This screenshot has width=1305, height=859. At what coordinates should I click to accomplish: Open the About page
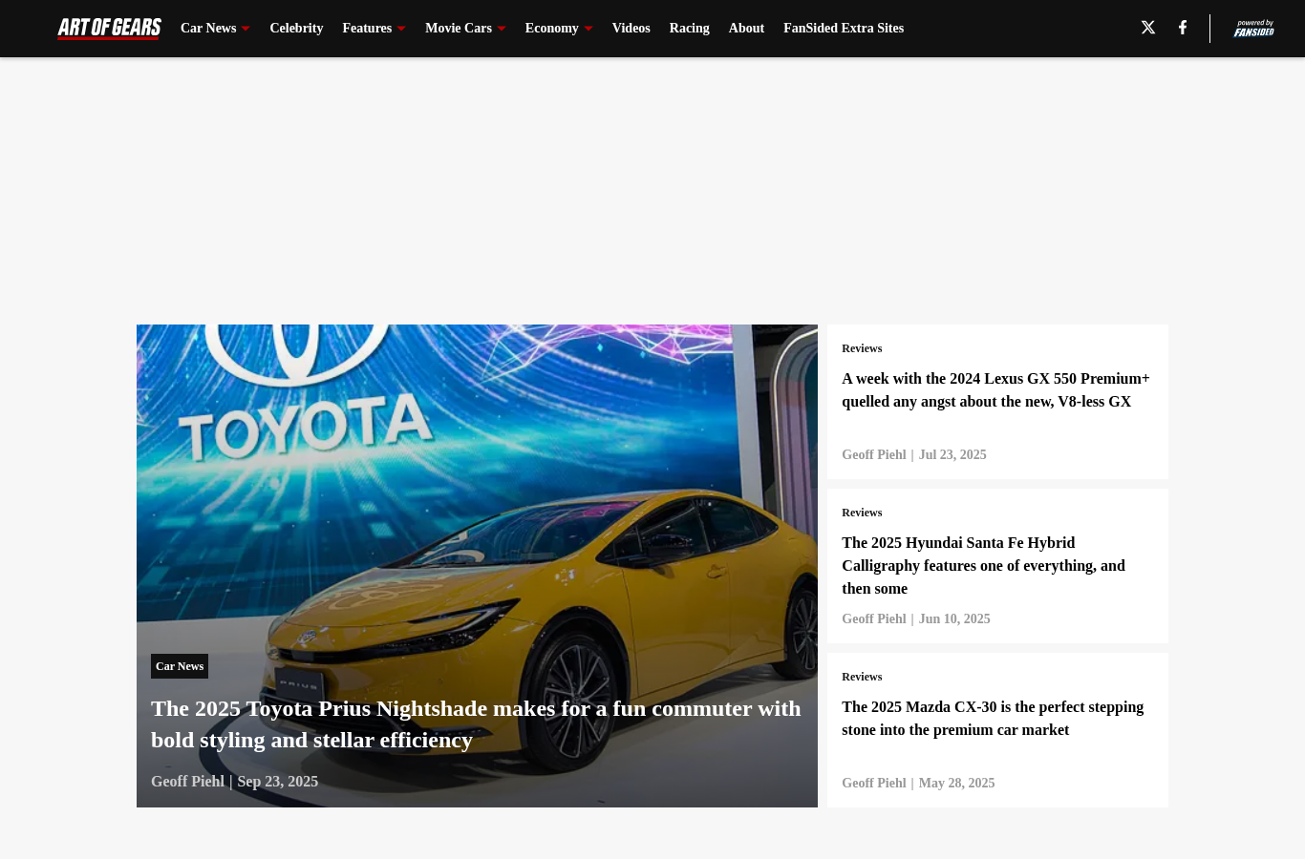746,29
